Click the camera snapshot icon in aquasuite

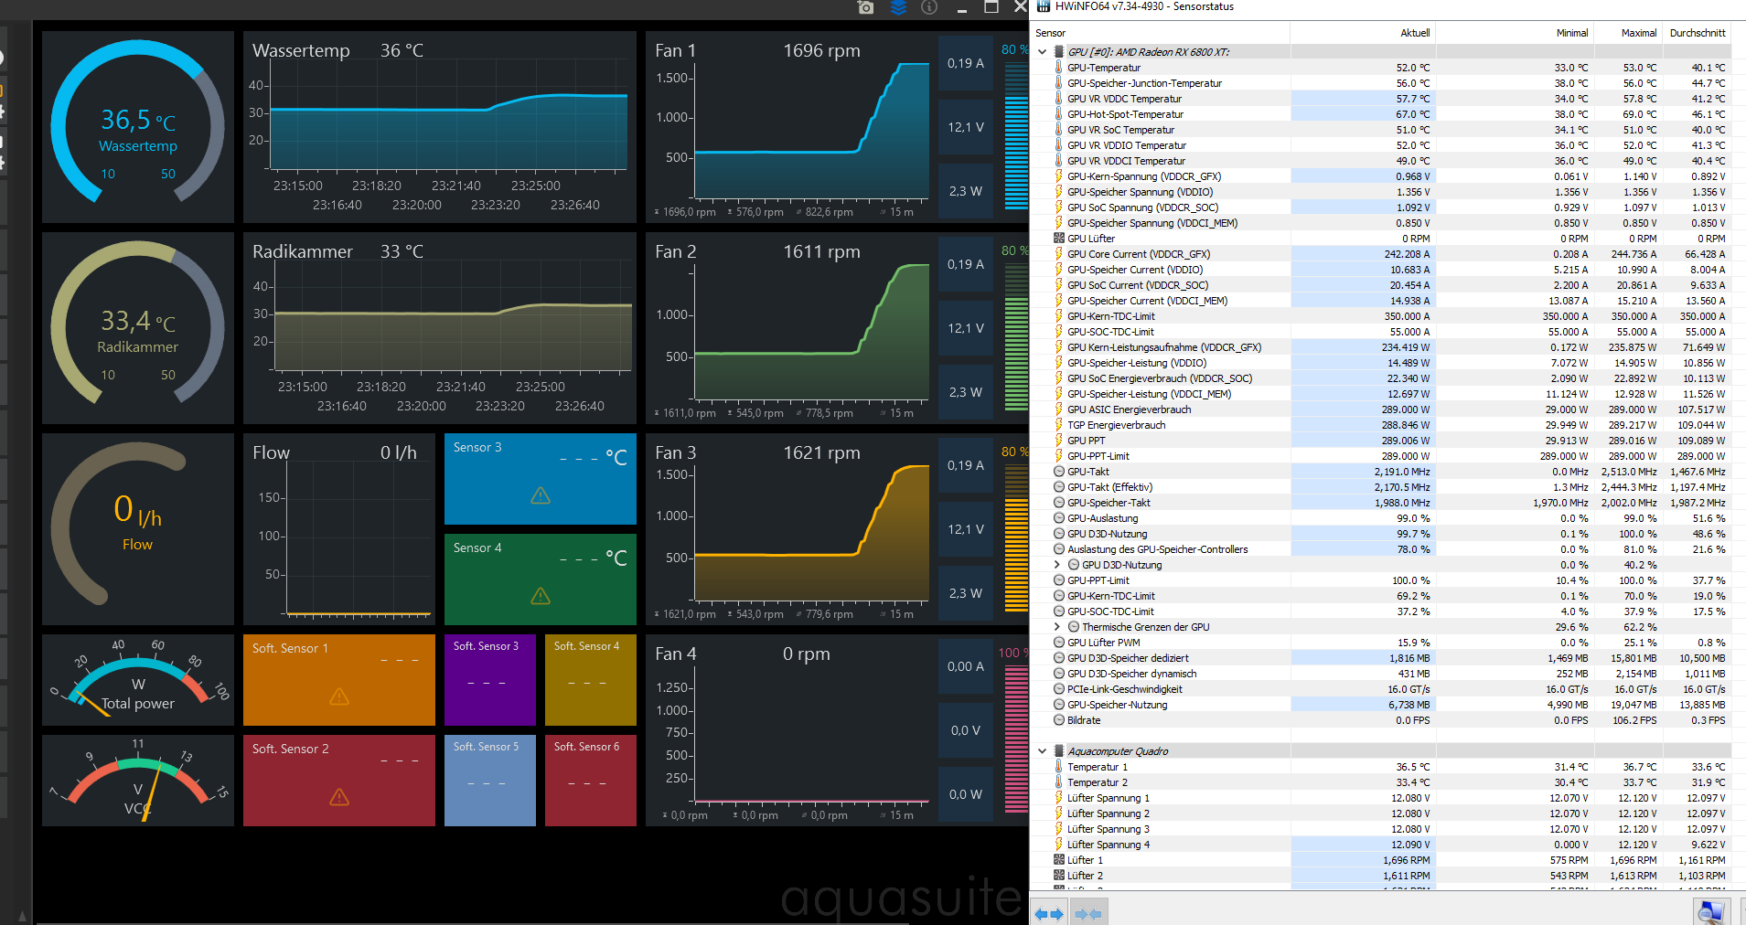coord(865,7)
